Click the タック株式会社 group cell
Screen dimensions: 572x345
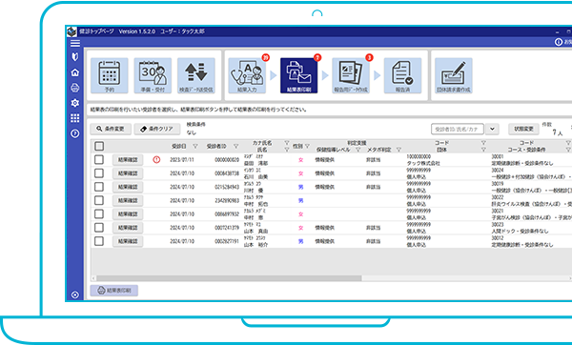tap(423, 163)
